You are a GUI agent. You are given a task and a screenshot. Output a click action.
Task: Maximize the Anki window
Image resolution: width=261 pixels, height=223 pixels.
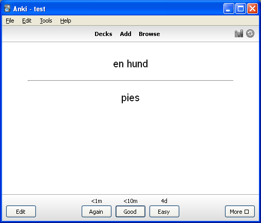click(x=240, y=8)
